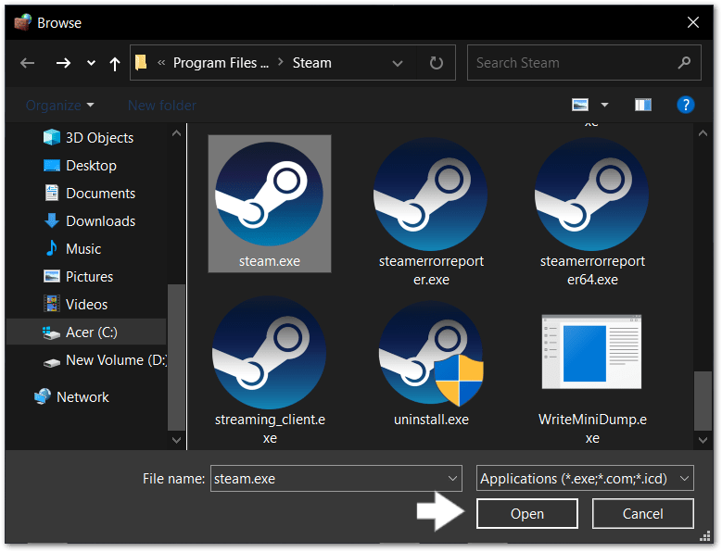Click the Steam breadcrumb segment
This screenshot has height=552, width=722.
click(311, 63)
